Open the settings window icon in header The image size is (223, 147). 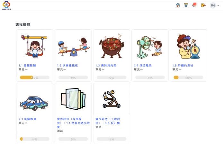point(186,5)
